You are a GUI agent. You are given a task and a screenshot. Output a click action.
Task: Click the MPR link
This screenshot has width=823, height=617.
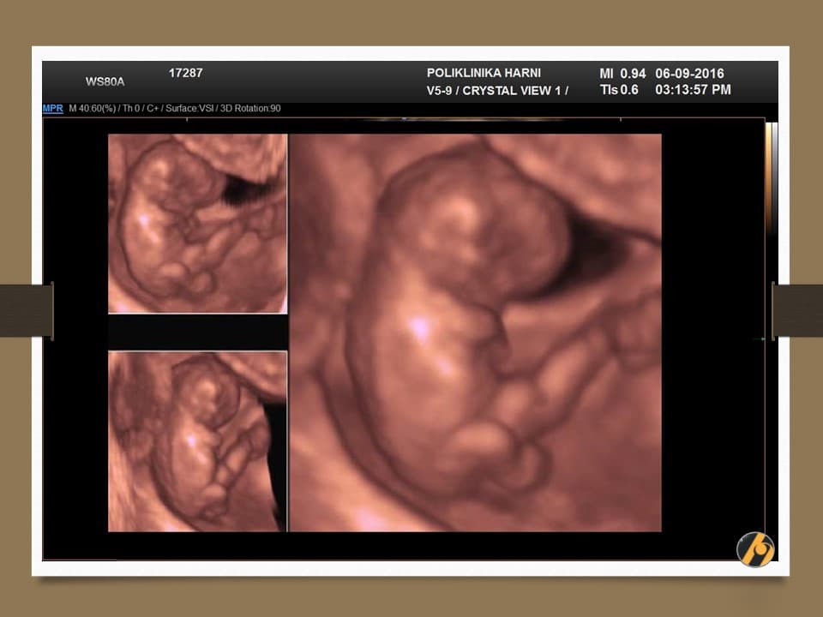tap(52, 109)
